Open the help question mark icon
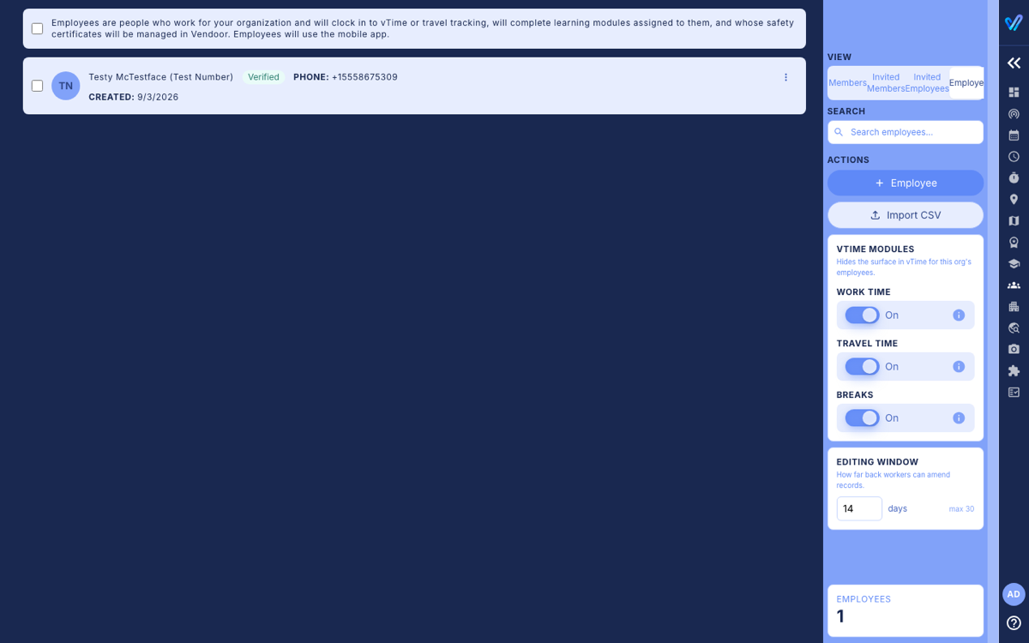This screenshot has width=1029, height=643. pyautogui.click(x=1014, y=623)
